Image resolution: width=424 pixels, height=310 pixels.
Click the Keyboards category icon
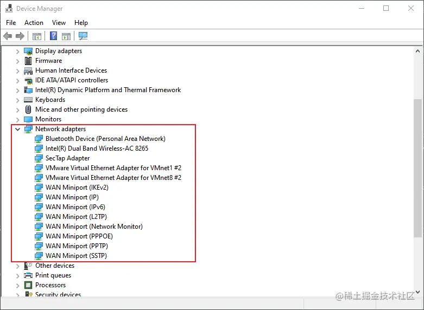pos(28,100)
